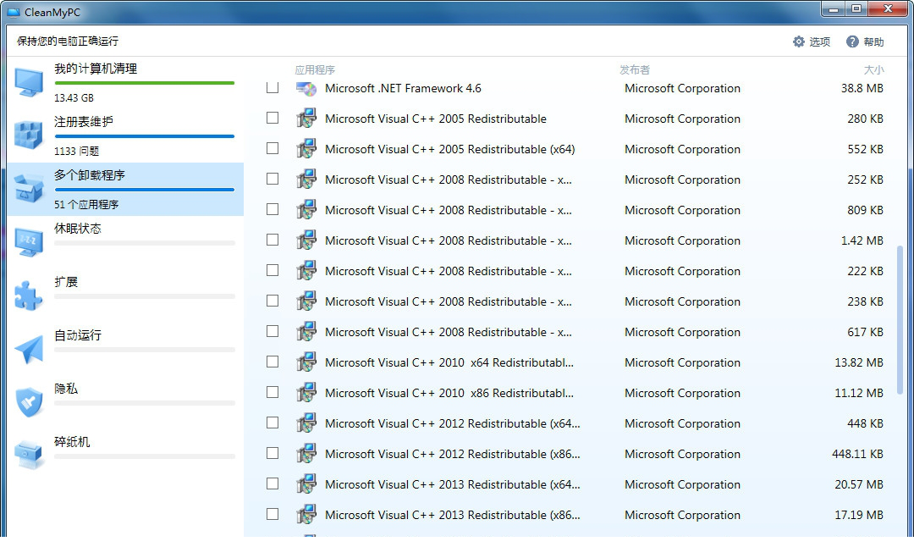914x558 pixels.
Task: Click icon of Visual C++ 2008 row sized 809 KB
Action: tap(306, 210)
